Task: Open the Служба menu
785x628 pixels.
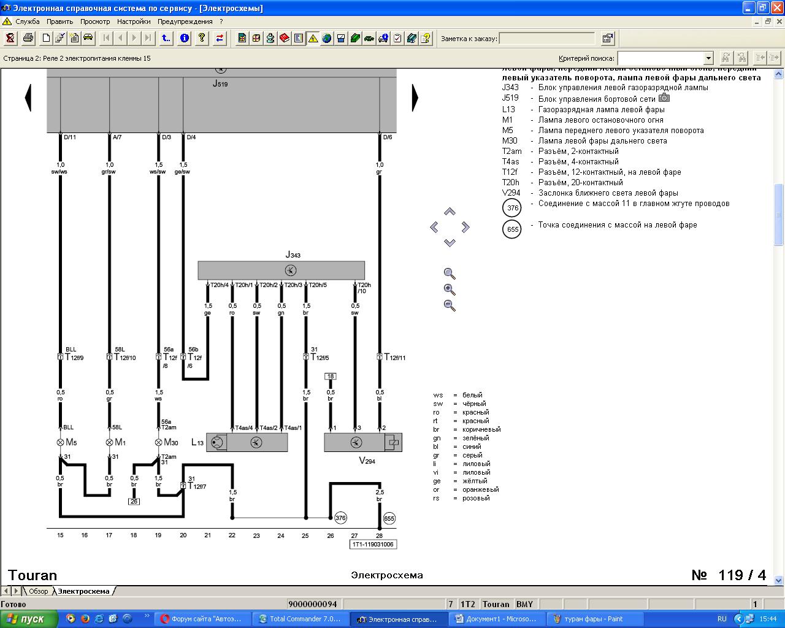Action: click(x=28, y=21)
